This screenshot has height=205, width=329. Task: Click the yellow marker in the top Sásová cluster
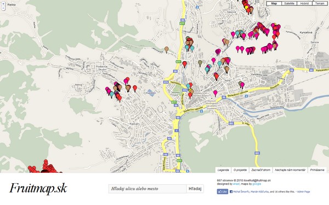coord(247,8)
